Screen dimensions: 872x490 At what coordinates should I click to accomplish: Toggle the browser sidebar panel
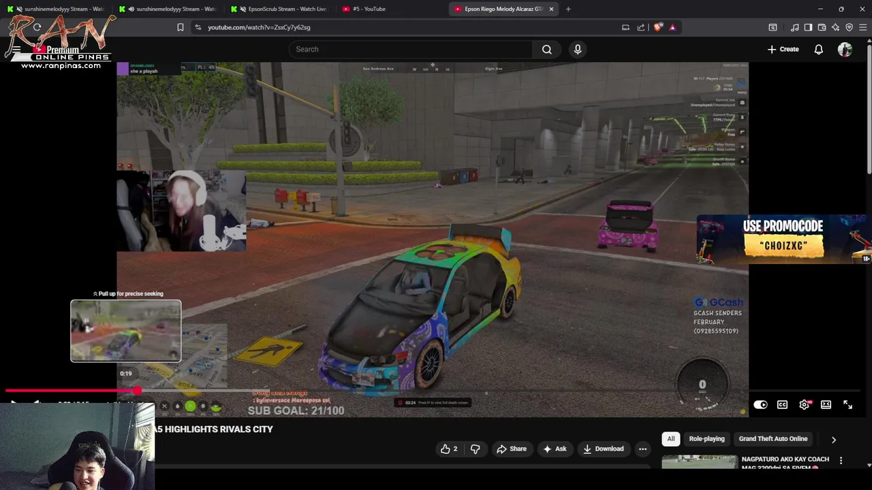[808, 27]
